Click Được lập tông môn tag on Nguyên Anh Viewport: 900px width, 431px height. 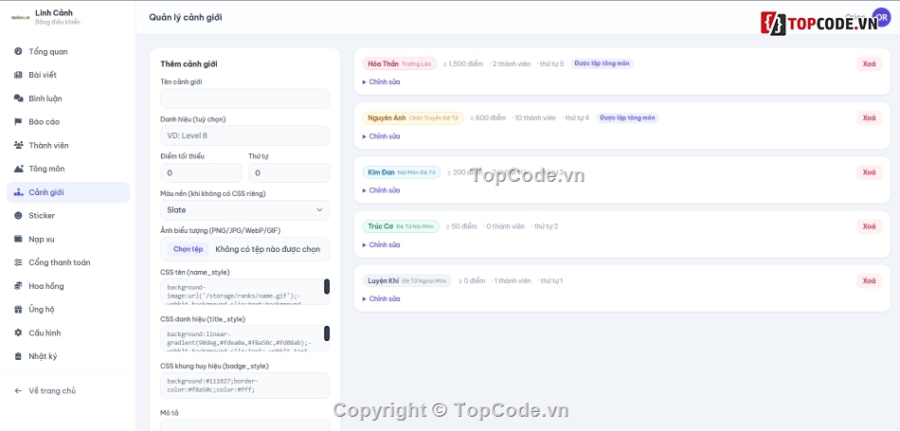[x=627, y=117]
